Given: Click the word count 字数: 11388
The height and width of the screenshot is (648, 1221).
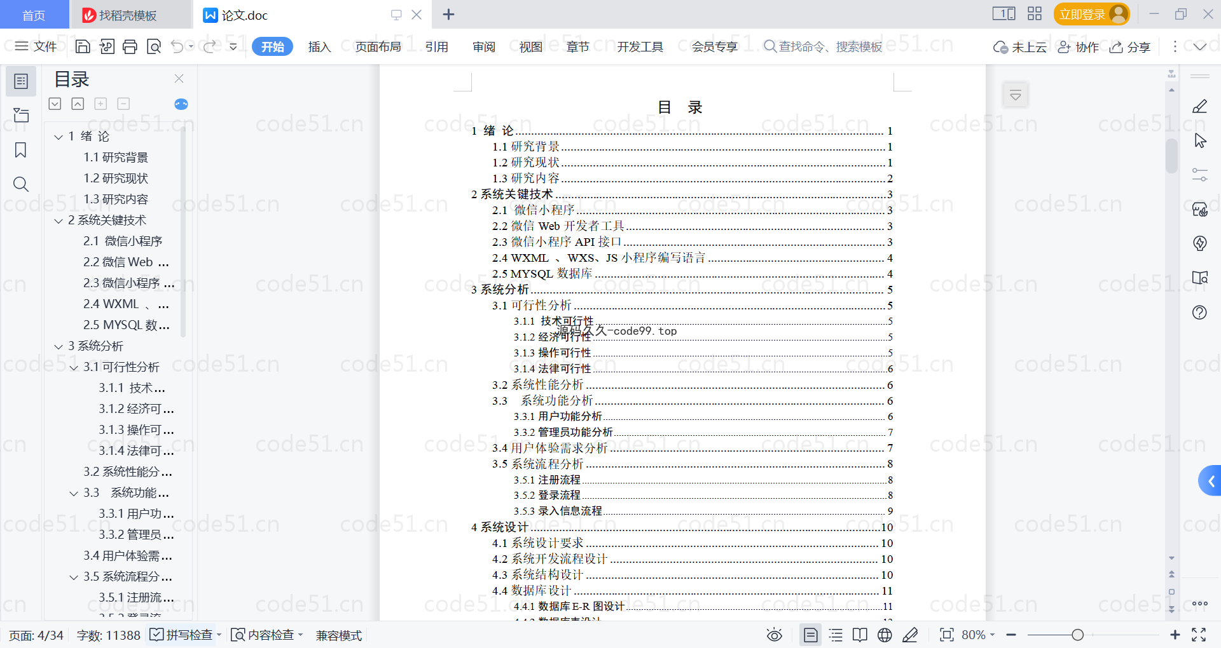Looking at the screenshot, I should pos(108,635).
